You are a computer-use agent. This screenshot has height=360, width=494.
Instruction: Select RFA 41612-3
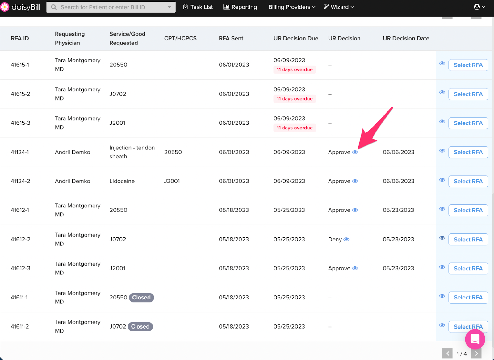click(x=468, y=269)
